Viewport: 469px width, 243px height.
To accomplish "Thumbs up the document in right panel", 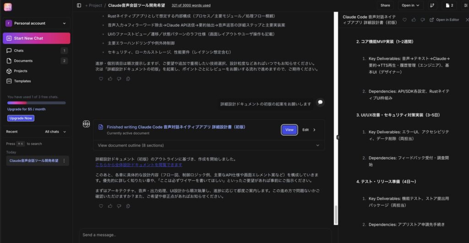I will coord(414,20).
